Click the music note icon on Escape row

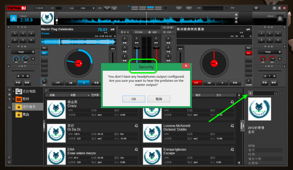(232, 149)
